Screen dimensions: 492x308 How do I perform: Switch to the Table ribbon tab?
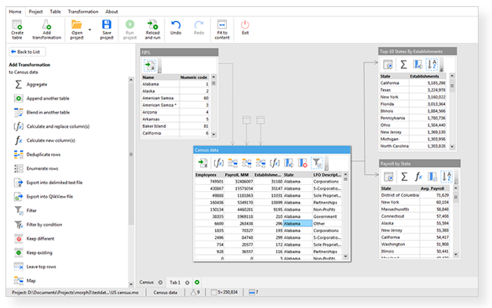55,12
